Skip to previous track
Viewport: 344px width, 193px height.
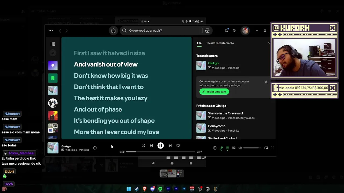point(151,146)
